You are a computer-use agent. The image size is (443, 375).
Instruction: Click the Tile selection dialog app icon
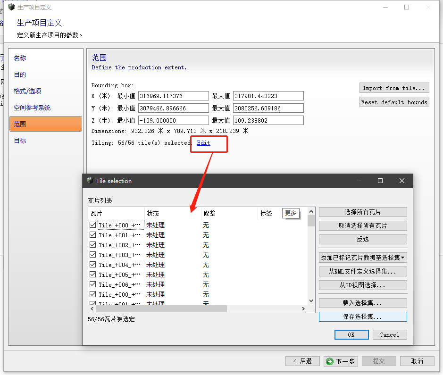point(90,181)
